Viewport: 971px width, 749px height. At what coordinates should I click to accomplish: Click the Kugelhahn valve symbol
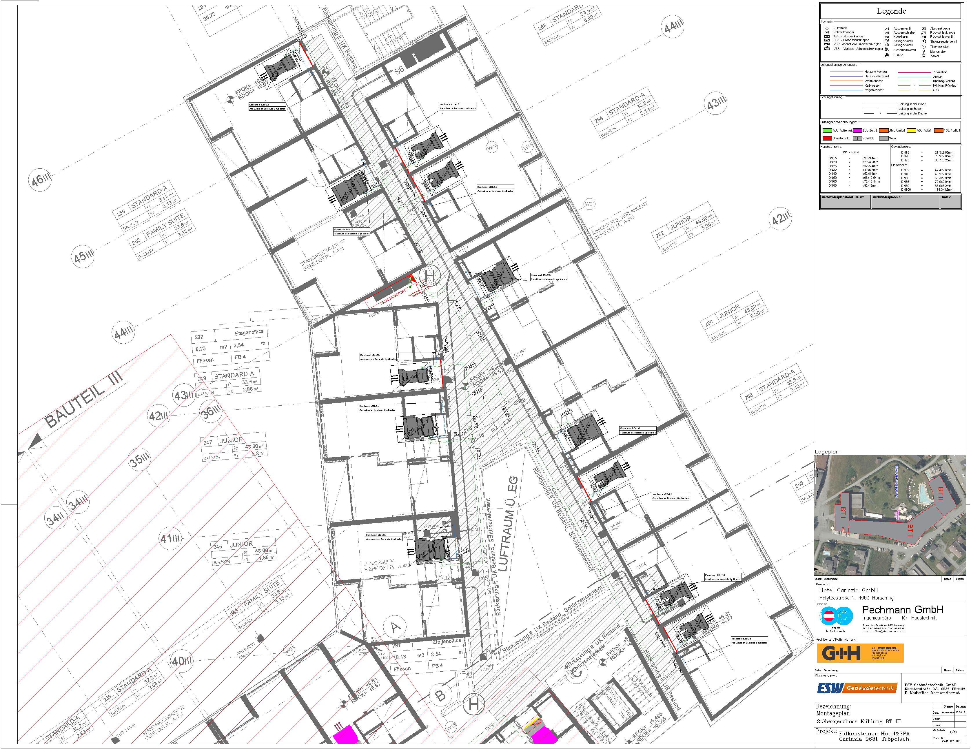(886, 37)
